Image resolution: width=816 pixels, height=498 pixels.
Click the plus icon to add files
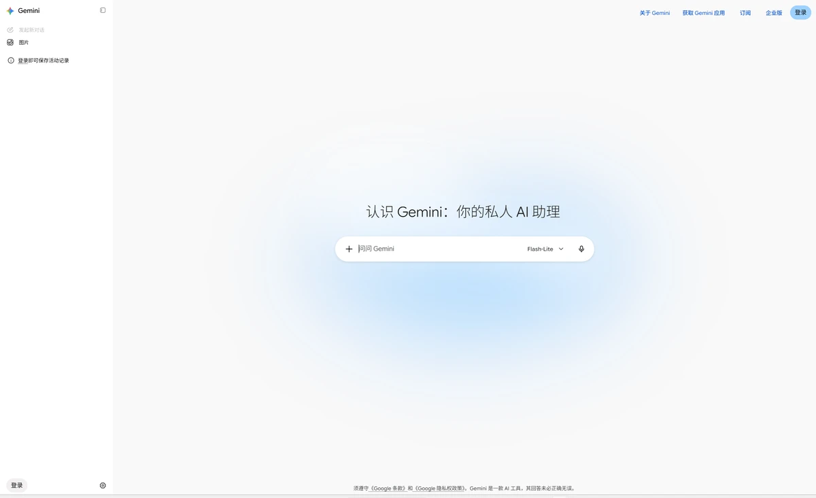point(349,249)
